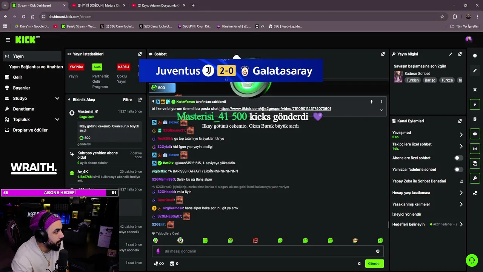Click the document icon in right sidebar
Screen dimensions: 483x272
(475, 119)
